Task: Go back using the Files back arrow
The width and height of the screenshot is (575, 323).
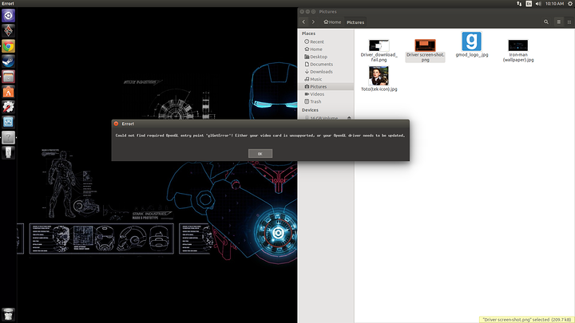Action: [x=305, y=22]
